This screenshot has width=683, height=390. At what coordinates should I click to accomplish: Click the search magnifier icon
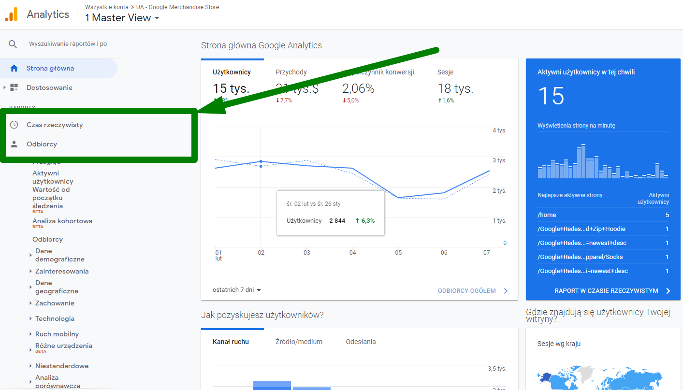click(x=13, y=44)
